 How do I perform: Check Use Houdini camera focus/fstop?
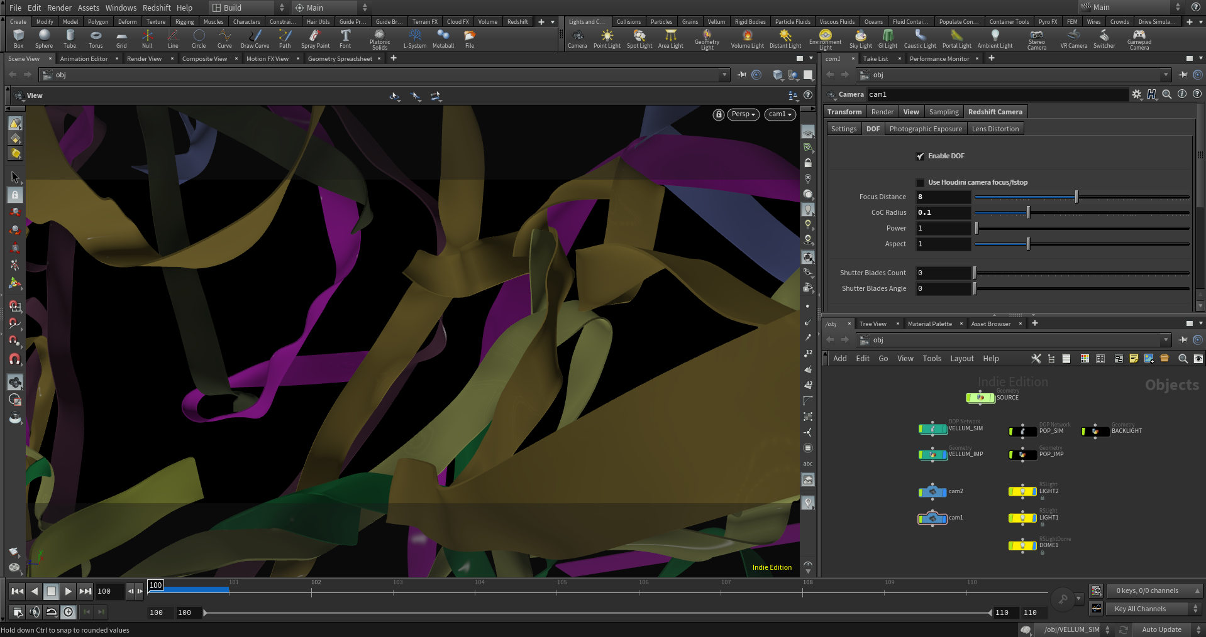pos(921,183)
